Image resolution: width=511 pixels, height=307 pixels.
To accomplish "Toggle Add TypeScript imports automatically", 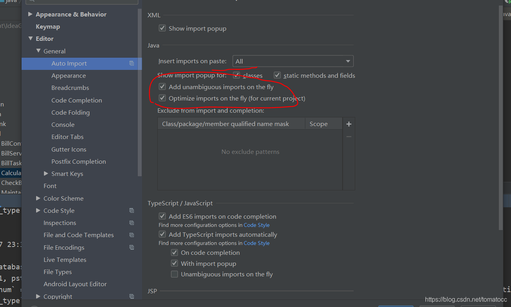I will pyautogui.click(x=162, y=234).
